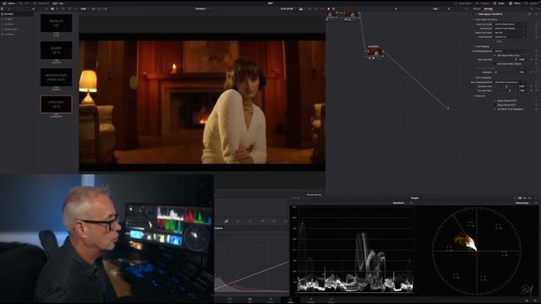541x304 pixels.
Task: Select the Color page icon
Action: pyautogui.click(x=291, y=300)
